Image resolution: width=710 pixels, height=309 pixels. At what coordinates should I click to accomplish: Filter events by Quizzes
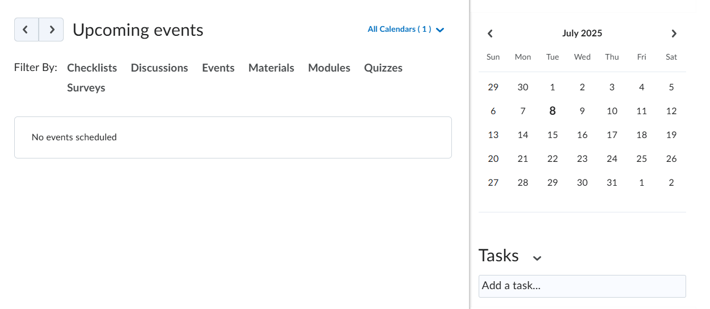coord(383,68)
